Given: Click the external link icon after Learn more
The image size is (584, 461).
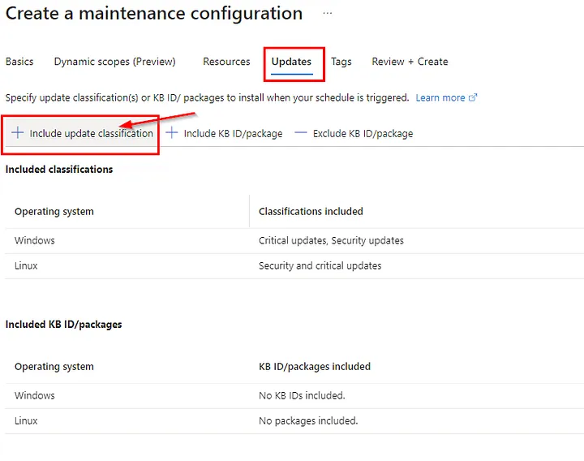Looking at the screenshot, I should coord(473,98).
